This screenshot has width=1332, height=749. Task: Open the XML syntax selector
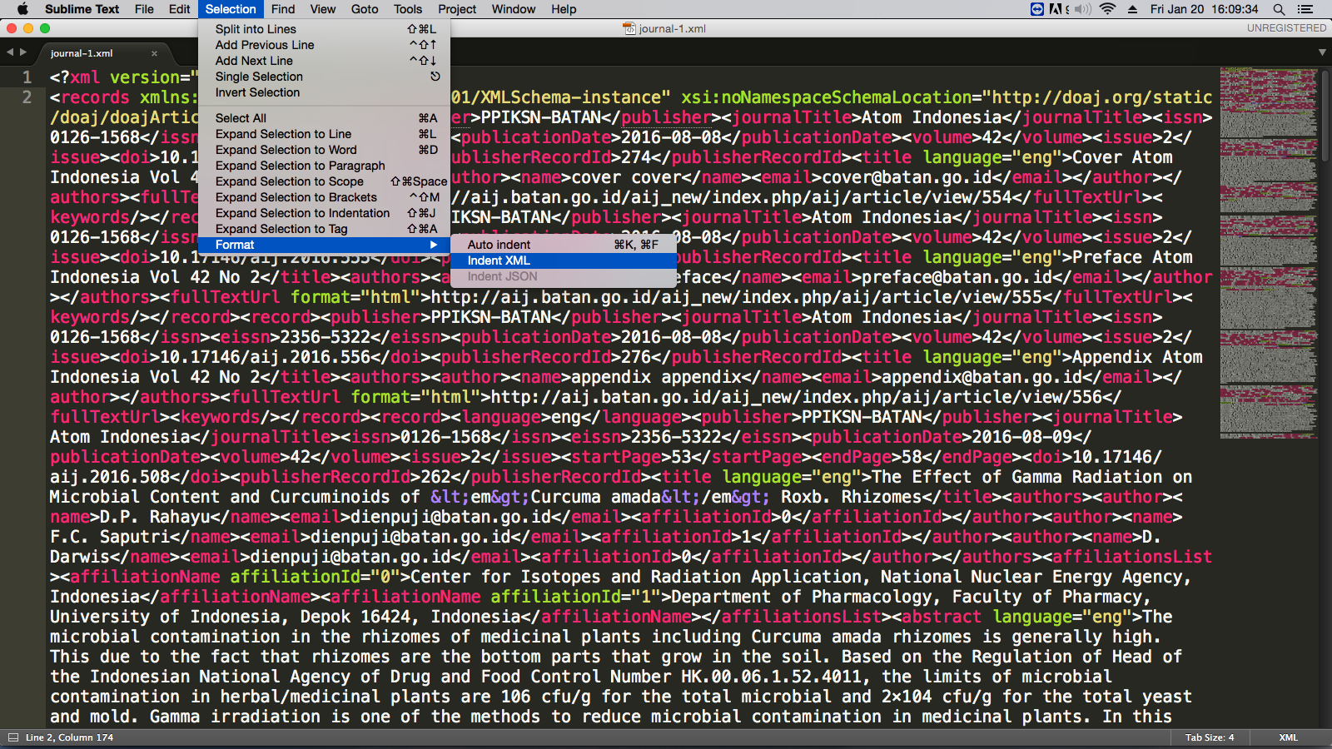coord(1288,737)
